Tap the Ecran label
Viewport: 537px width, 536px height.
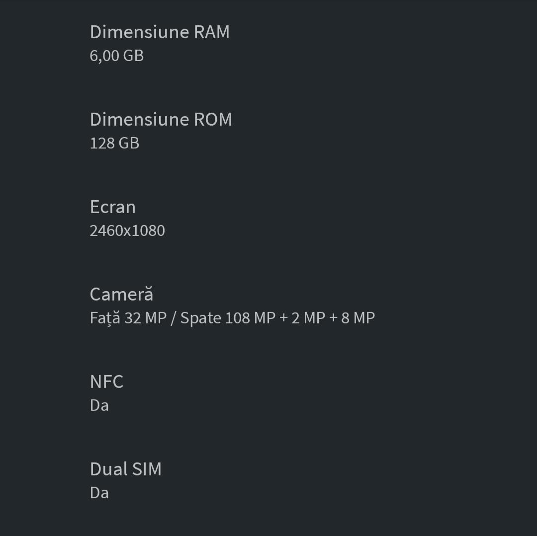click(112, 207)
